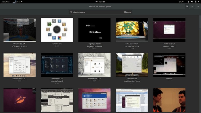Image resolution: width=201 pixels, height=113 pixels.
Task: Click the 'Gnome-Pie 0.6.1' title text
Action: [x=20, y=79]
